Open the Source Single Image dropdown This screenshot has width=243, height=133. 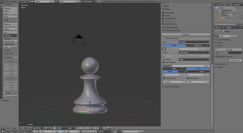click(194, 52)
